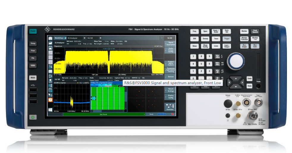Click the blue progress bar in status bar
292x153 pixels.
(161, 114)
